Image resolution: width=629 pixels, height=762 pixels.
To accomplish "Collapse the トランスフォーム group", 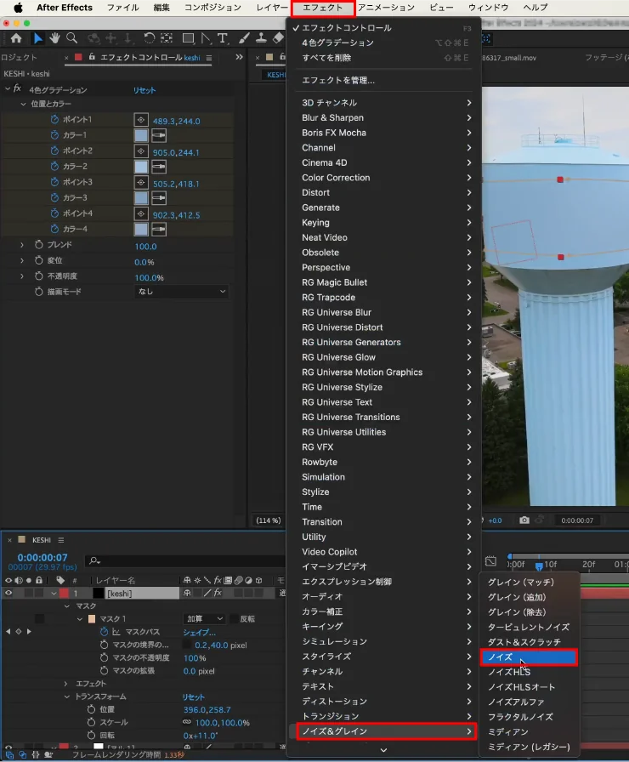I will (x=66, y=697).
